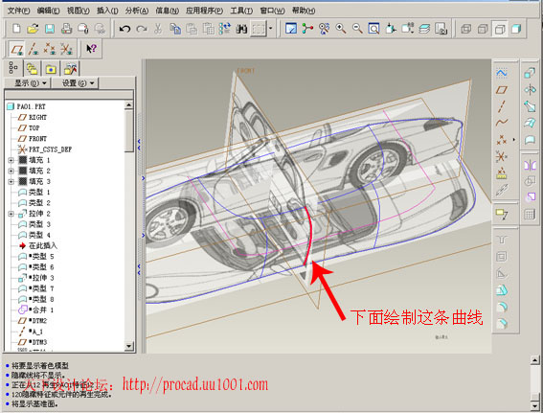Select the Revolve tool icon

pyautogui.click(x=530, y=90)
